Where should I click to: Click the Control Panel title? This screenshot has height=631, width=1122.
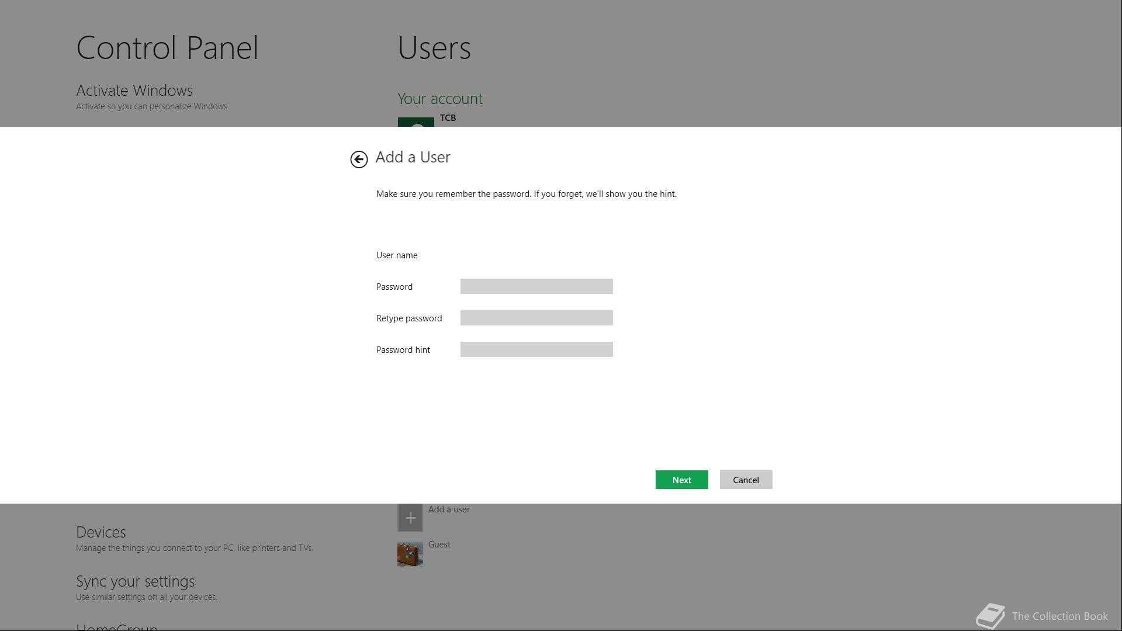click(167, 48)
